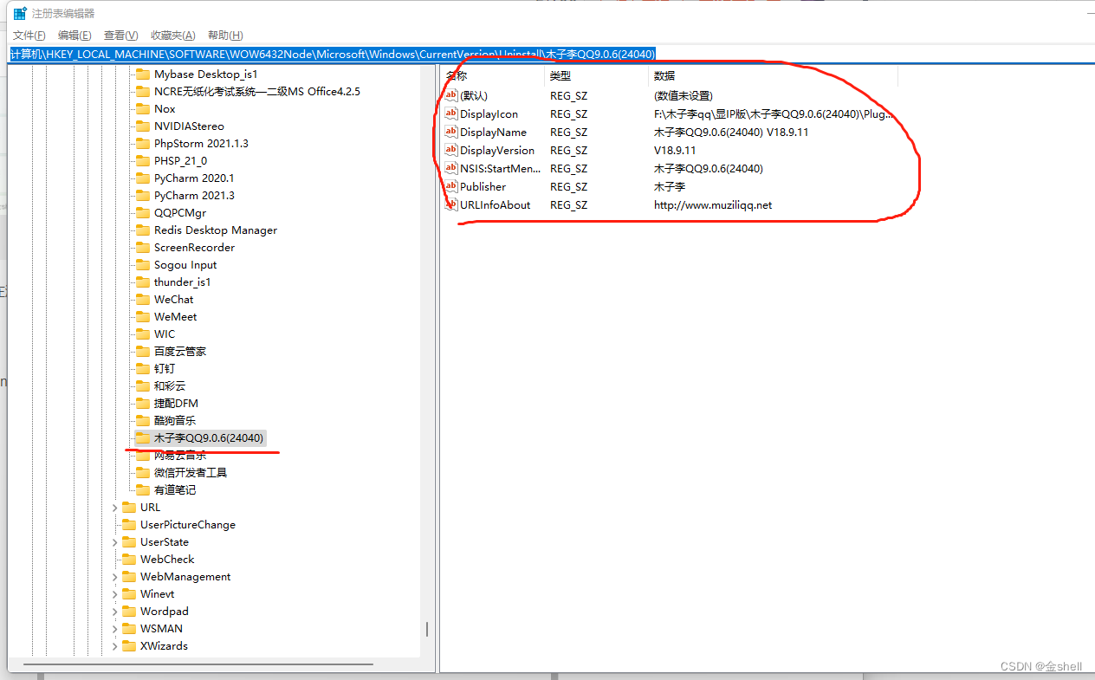
Task: Select the WIC folder icon
Action: pyautogui.click(x=142, y=334)
